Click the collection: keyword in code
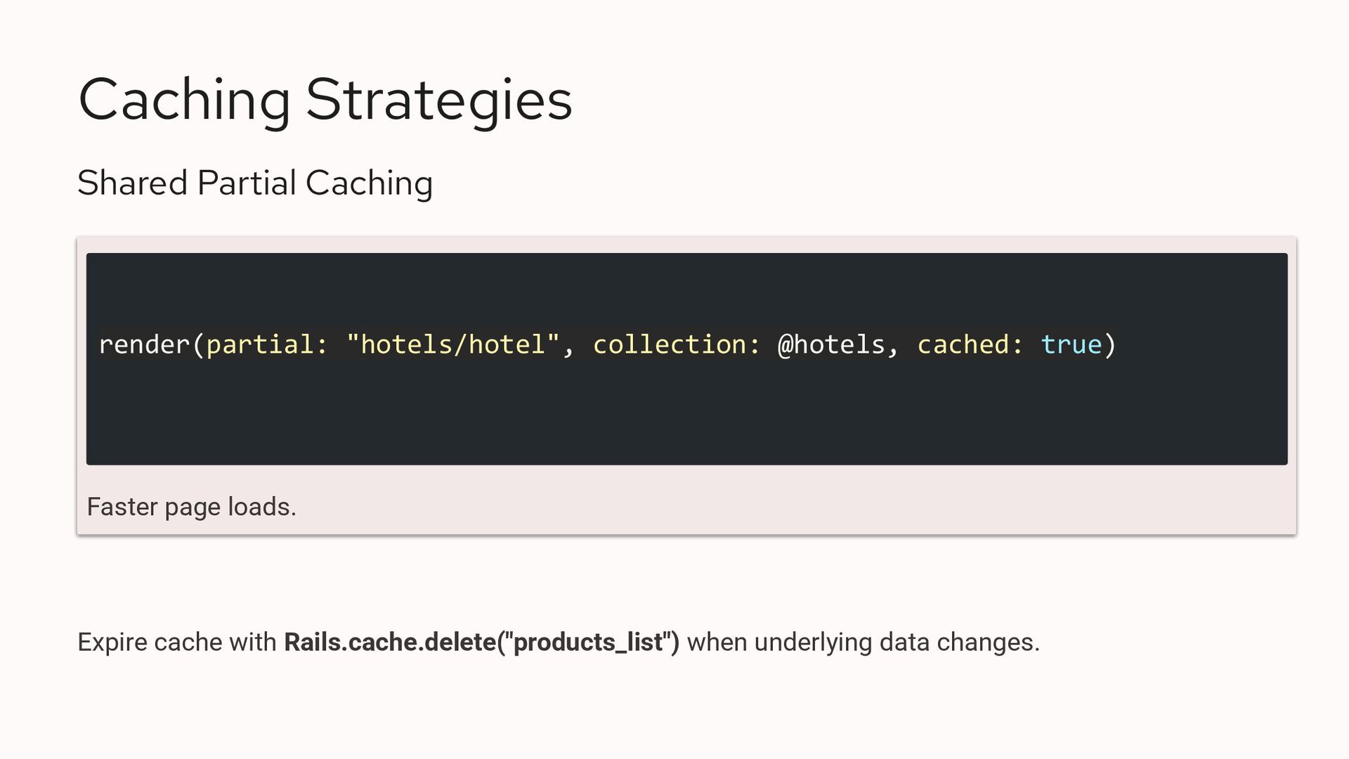The height and width of the screenshot is (759, 1349). pos(677,344)
